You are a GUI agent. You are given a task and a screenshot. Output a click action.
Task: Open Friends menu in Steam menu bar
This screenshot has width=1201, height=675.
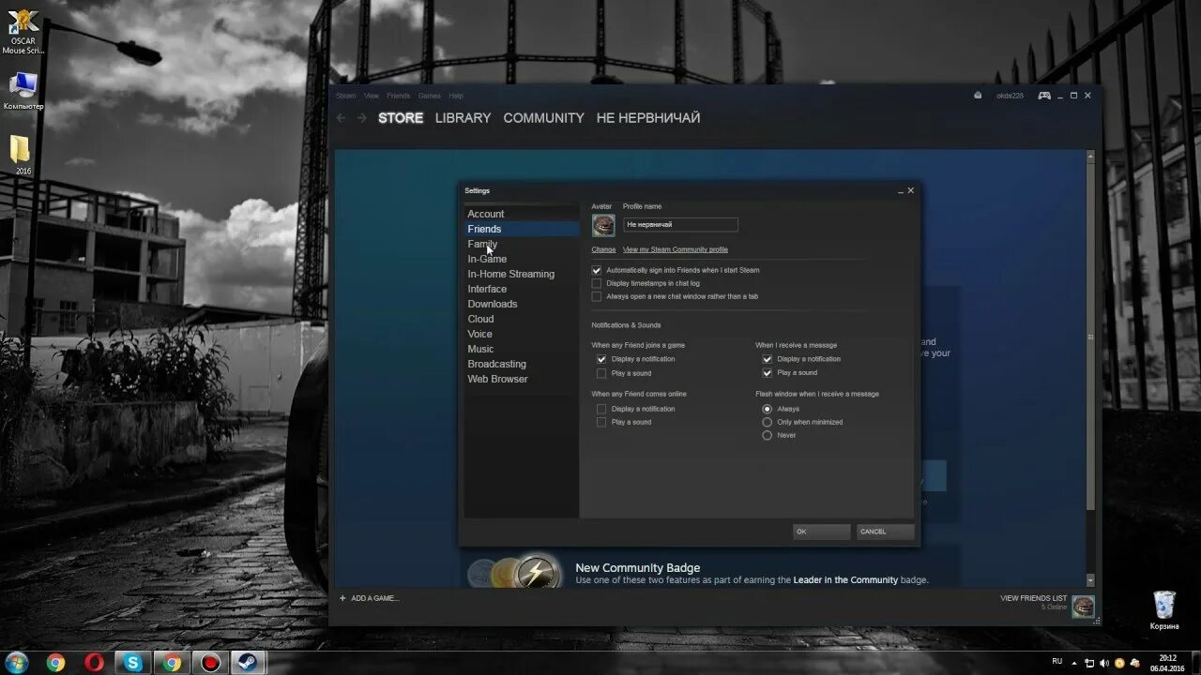399,96
